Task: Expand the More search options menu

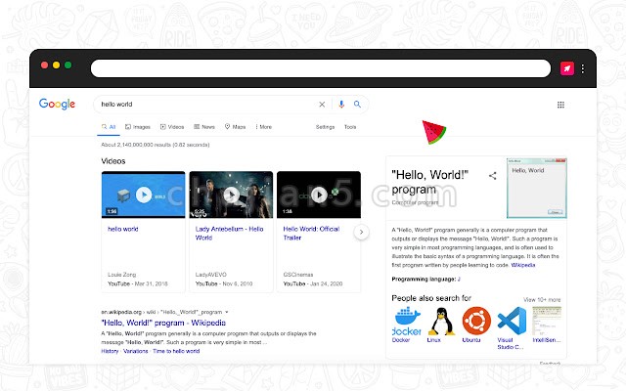Action: click(263, 127)
